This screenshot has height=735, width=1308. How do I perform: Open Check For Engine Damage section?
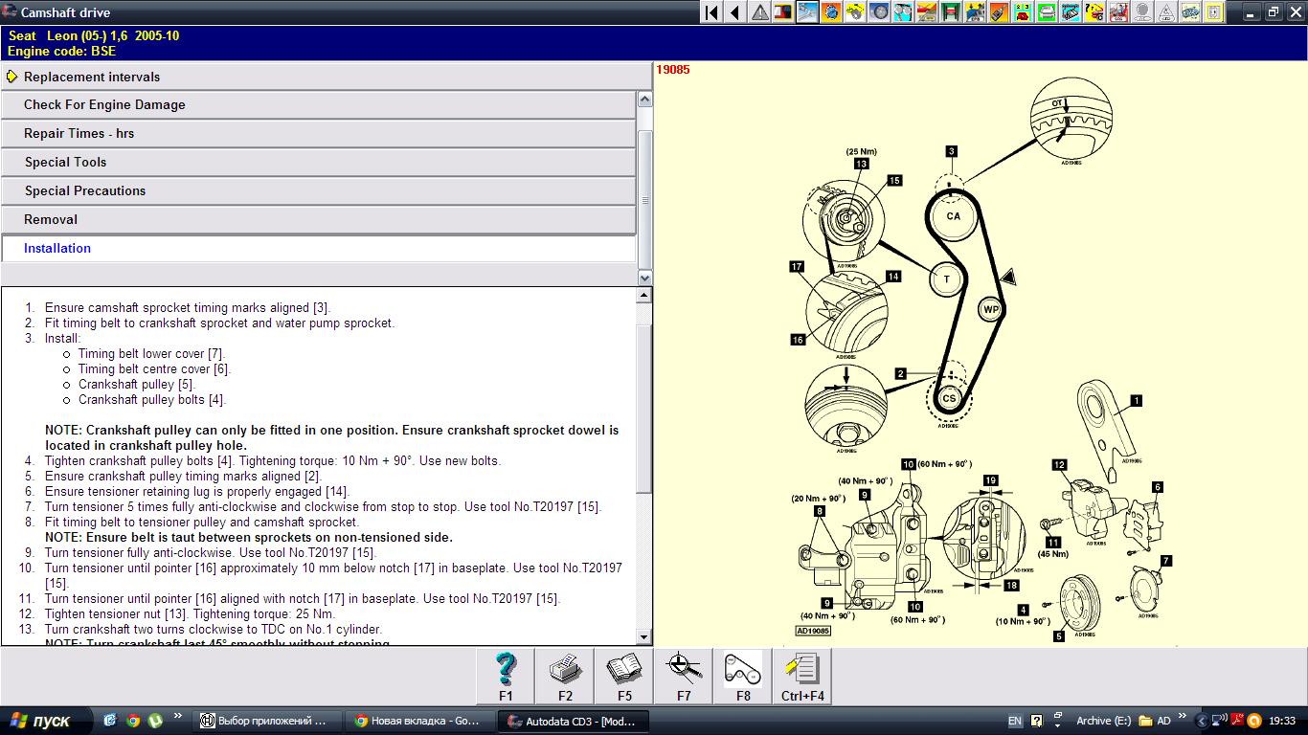318,105
